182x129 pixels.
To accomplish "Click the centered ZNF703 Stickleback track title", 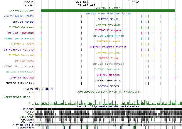I will tap(108, 64).
